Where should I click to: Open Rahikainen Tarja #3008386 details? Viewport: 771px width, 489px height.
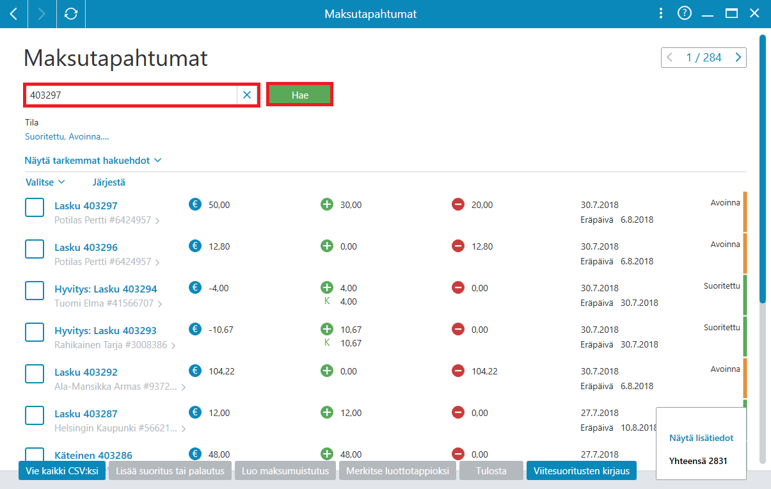point(115,345)
